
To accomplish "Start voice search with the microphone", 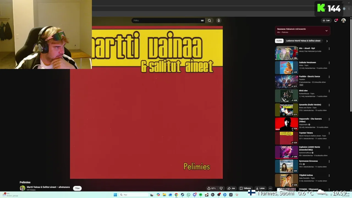I will click(x=219, y=20).
